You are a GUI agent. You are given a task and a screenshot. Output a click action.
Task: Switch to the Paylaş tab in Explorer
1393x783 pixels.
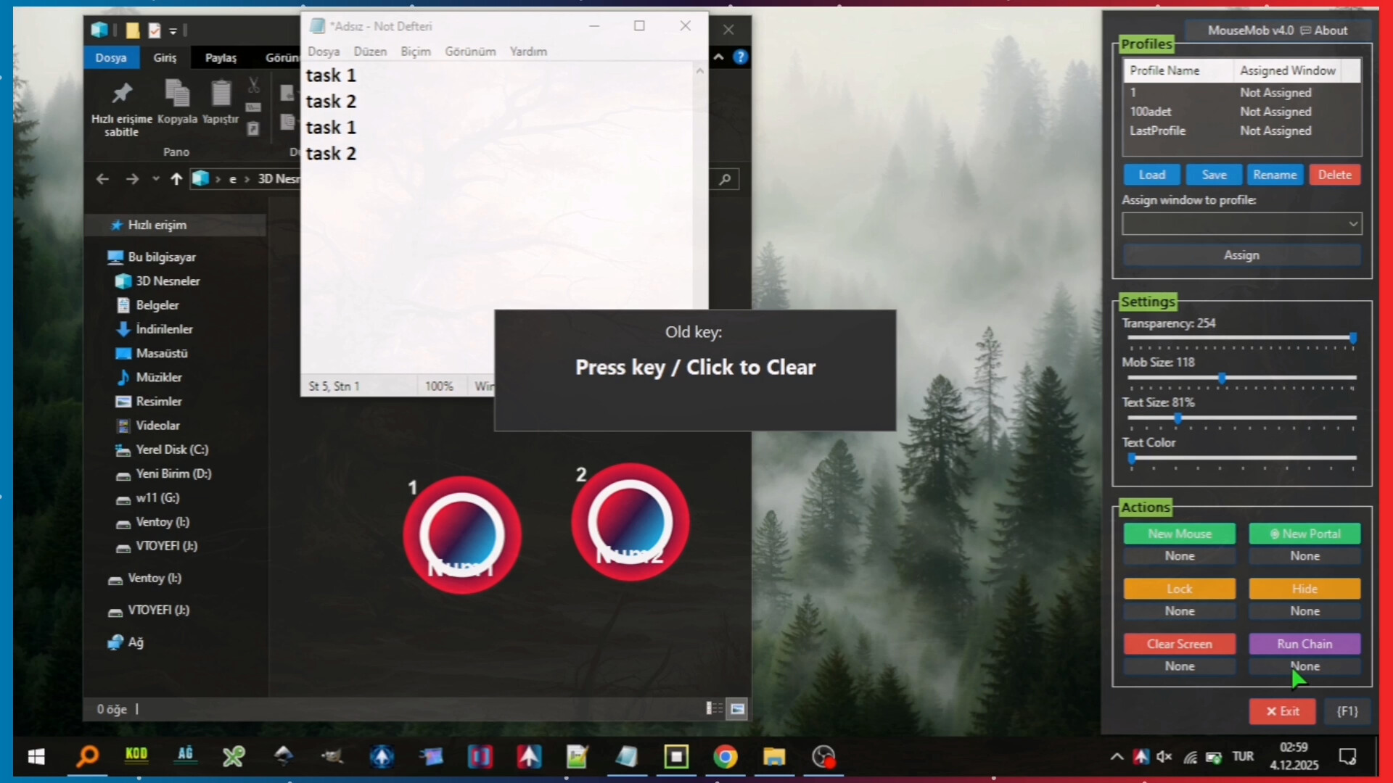[221, 57]
